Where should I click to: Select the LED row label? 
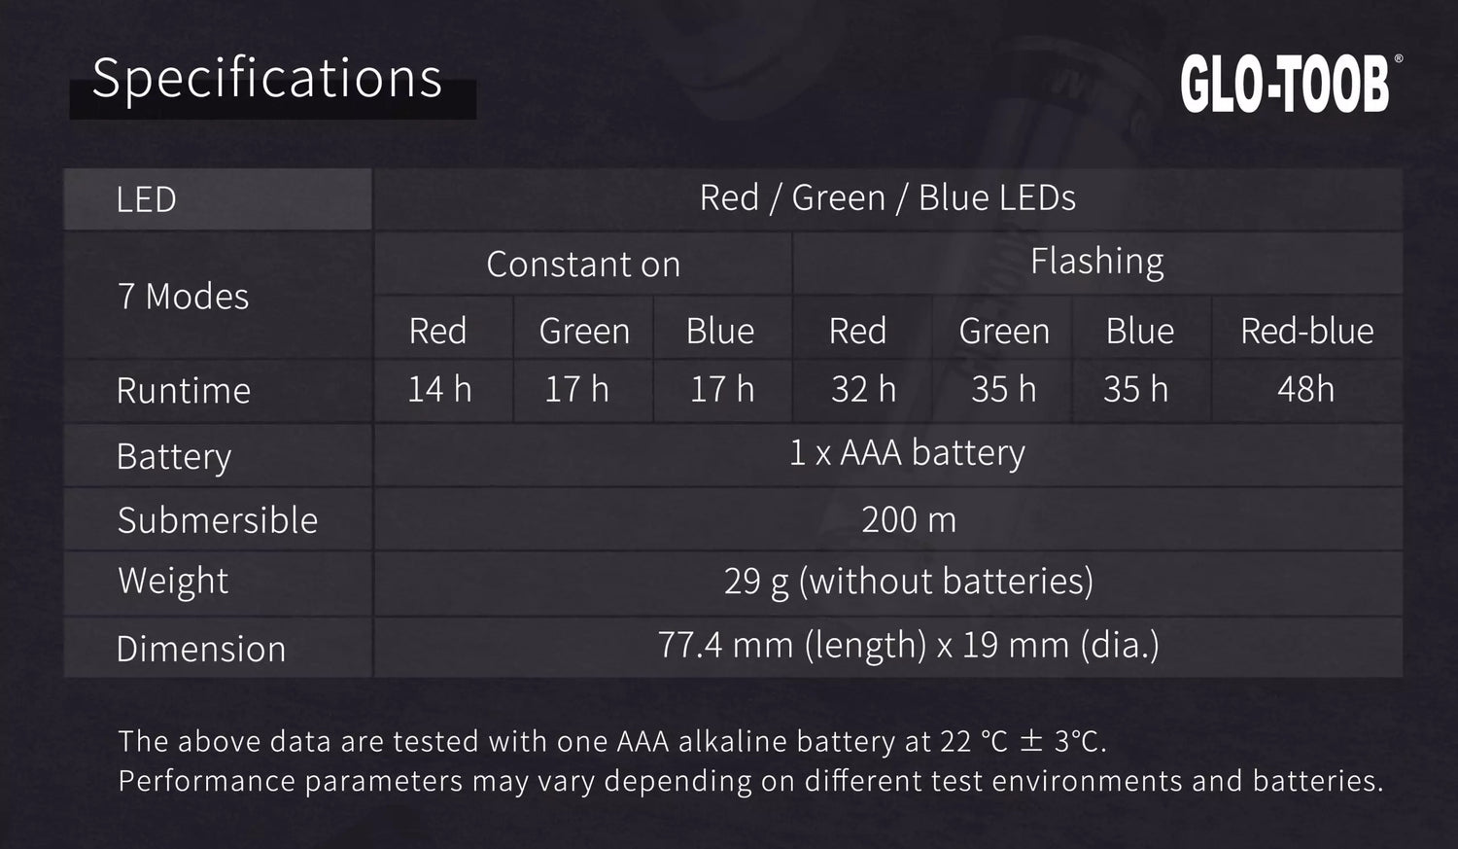pyautogui.click(x=146, y=199)
